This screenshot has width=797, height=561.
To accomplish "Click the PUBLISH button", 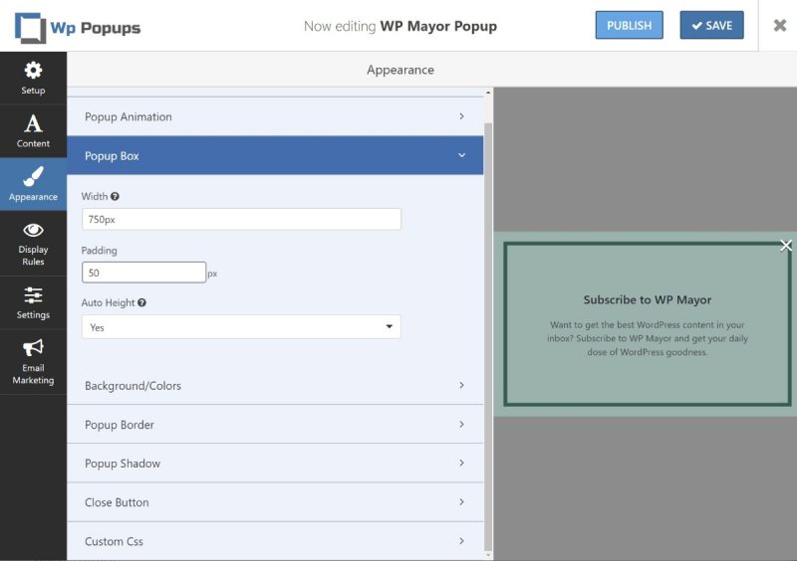I will coord(630,26).
